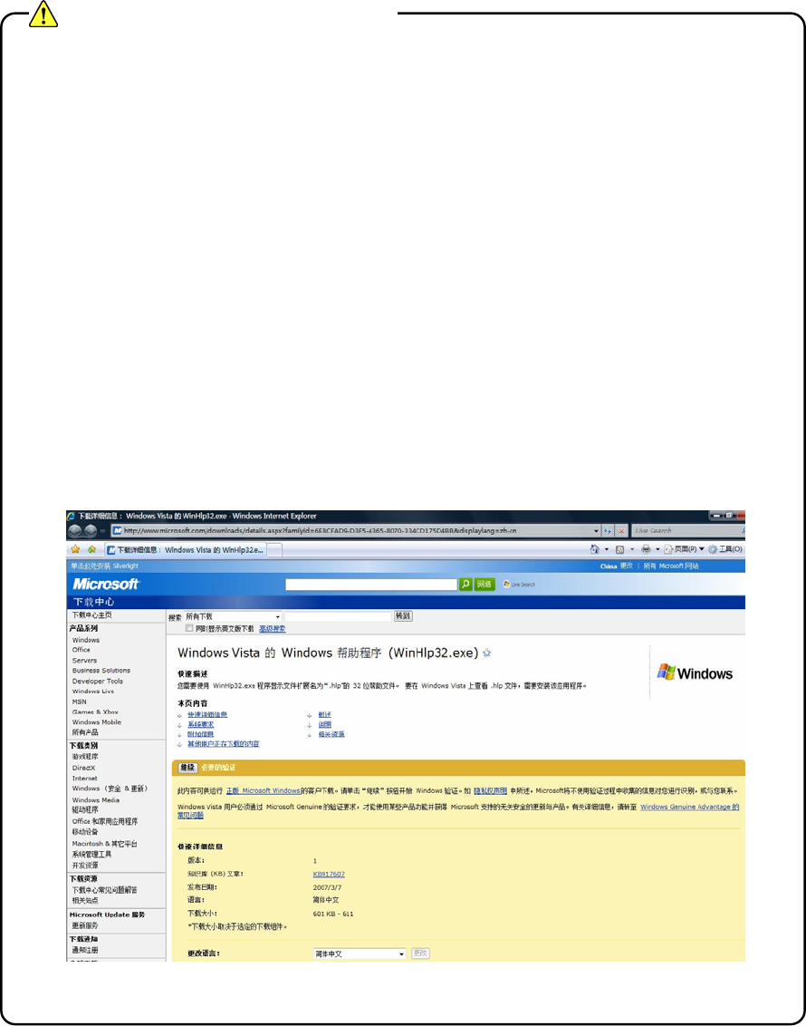Click the 更改 change language button
806x1026 pixels.
click(420, 953)
